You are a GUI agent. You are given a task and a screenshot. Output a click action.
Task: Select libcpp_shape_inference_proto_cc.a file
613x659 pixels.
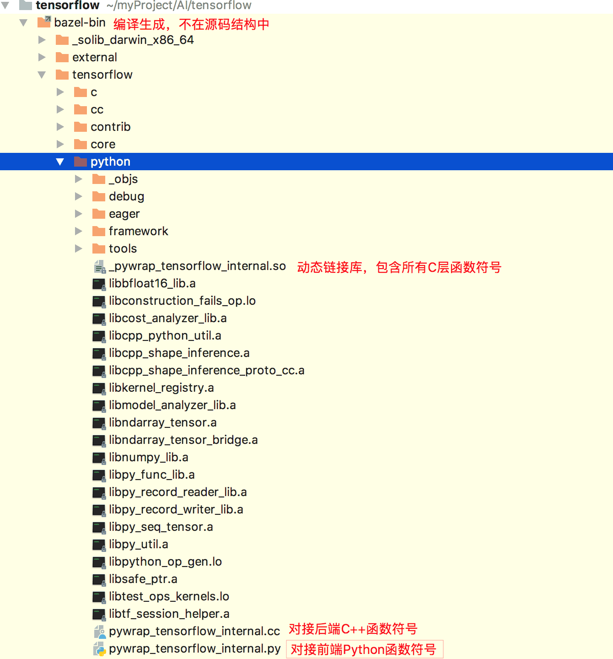point(207,370)
